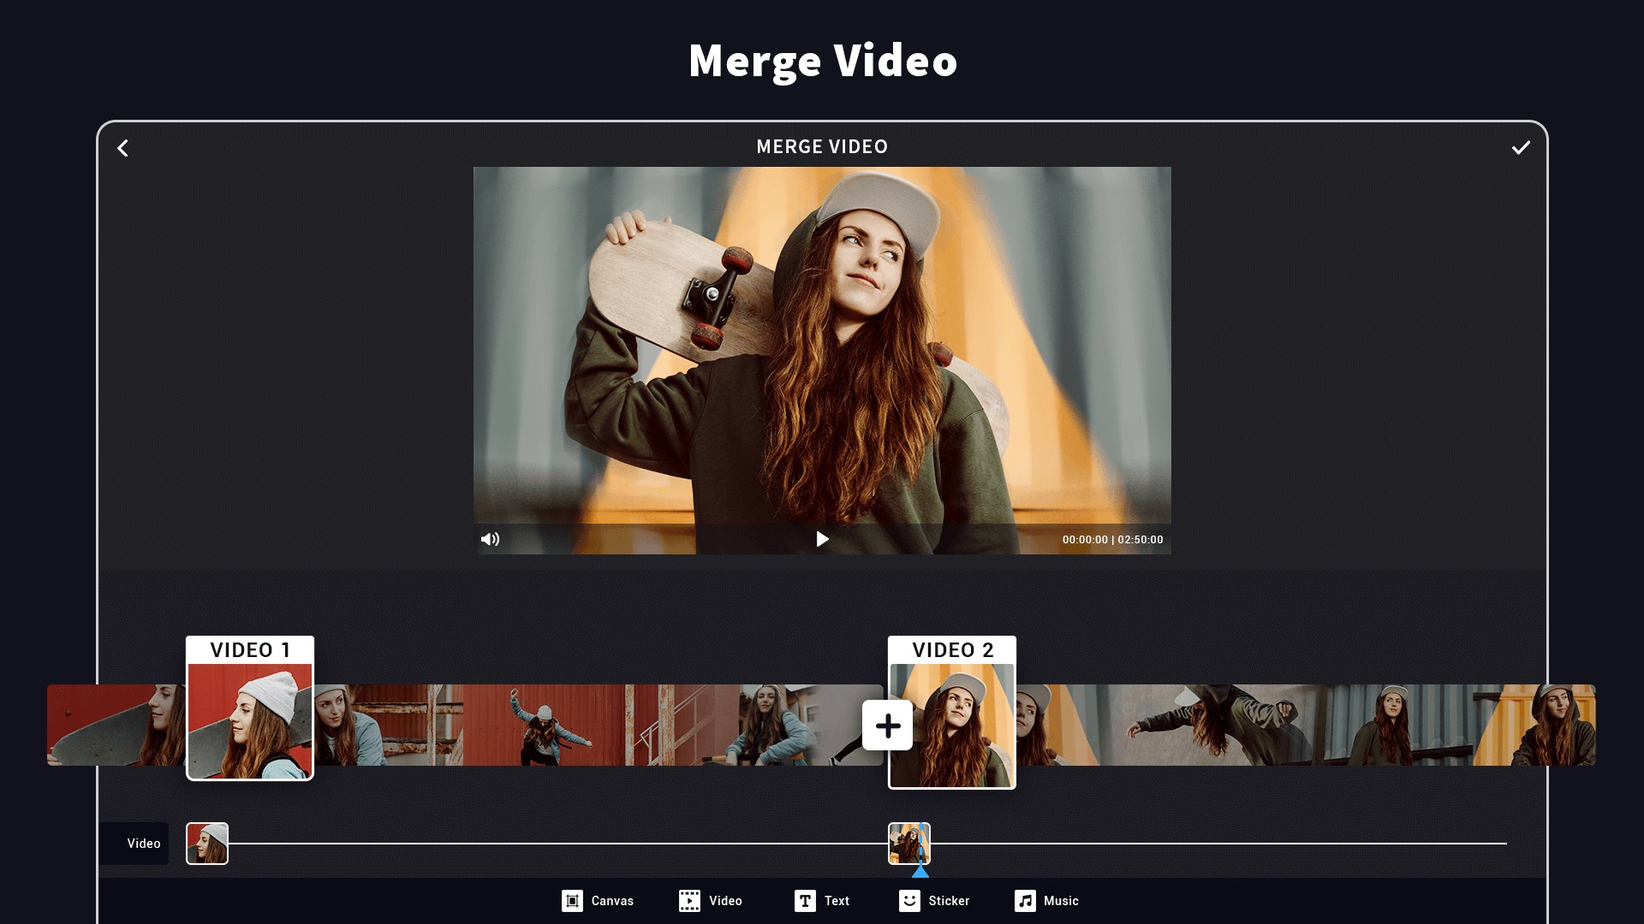Image resolution: width=1644 pixels, height=924 pixels.
Task: Play the video preview
Action: 822,539
